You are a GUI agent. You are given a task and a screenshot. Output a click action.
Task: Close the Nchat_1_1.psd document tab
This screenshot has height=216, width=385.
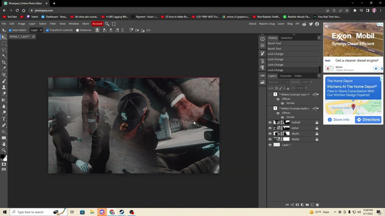[x=33, y=37]
